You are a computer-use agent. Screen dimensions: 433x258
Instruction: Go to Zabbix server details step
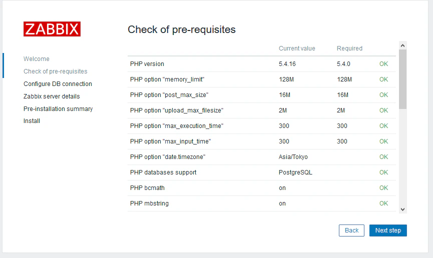click(52, 96)
